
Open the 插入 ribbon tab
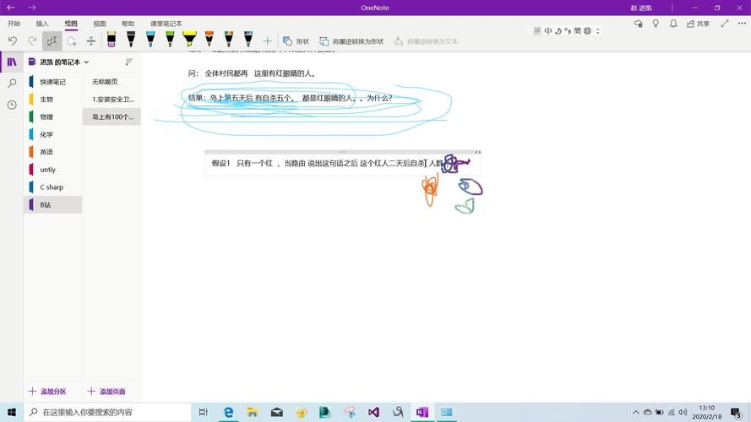pyautogui.click(x=42, y=24)
